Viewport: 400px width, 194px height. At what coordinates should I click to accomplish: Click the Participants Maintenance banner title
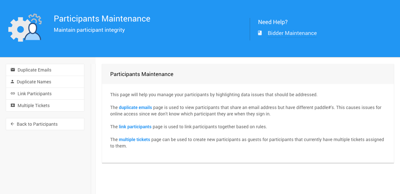pyautogui.click(x=102, y=19)
